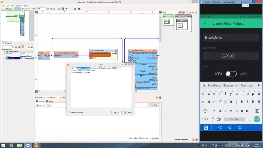Image resolution: width=263 pixels, height=148 pixels.
Task: Tap the globe language key on phone keyboard
Action: (x=219, y=119)
